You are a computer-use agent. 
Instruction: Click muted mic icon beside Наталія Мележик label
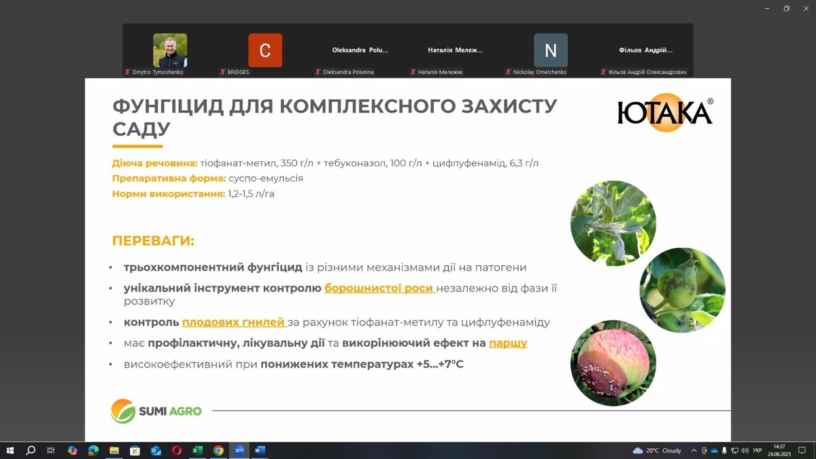(413, 72)
